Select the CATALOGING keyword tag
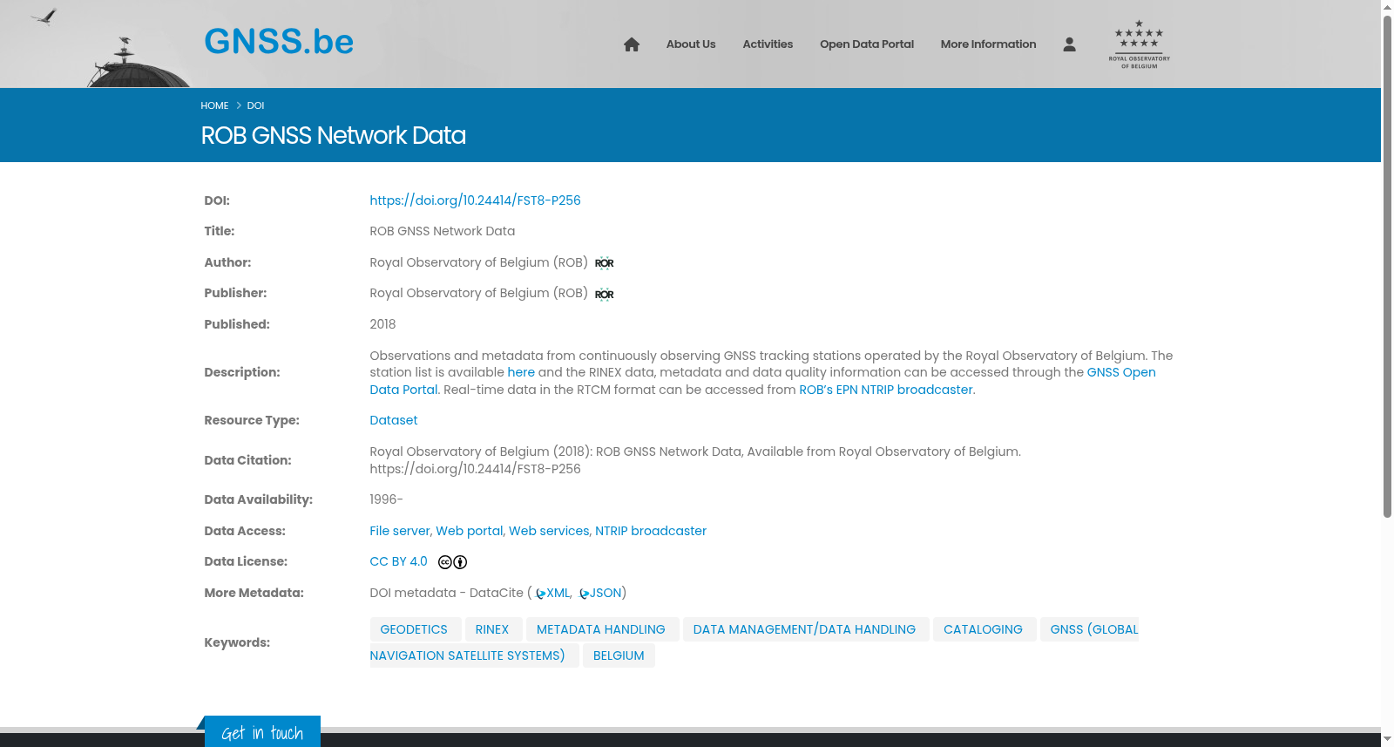 pyautogui.click(x=983, y=629)
